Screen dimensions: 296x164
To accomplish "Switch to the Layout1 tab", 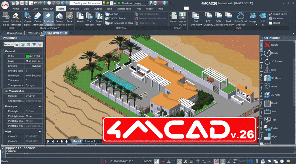I will [90, 141].
